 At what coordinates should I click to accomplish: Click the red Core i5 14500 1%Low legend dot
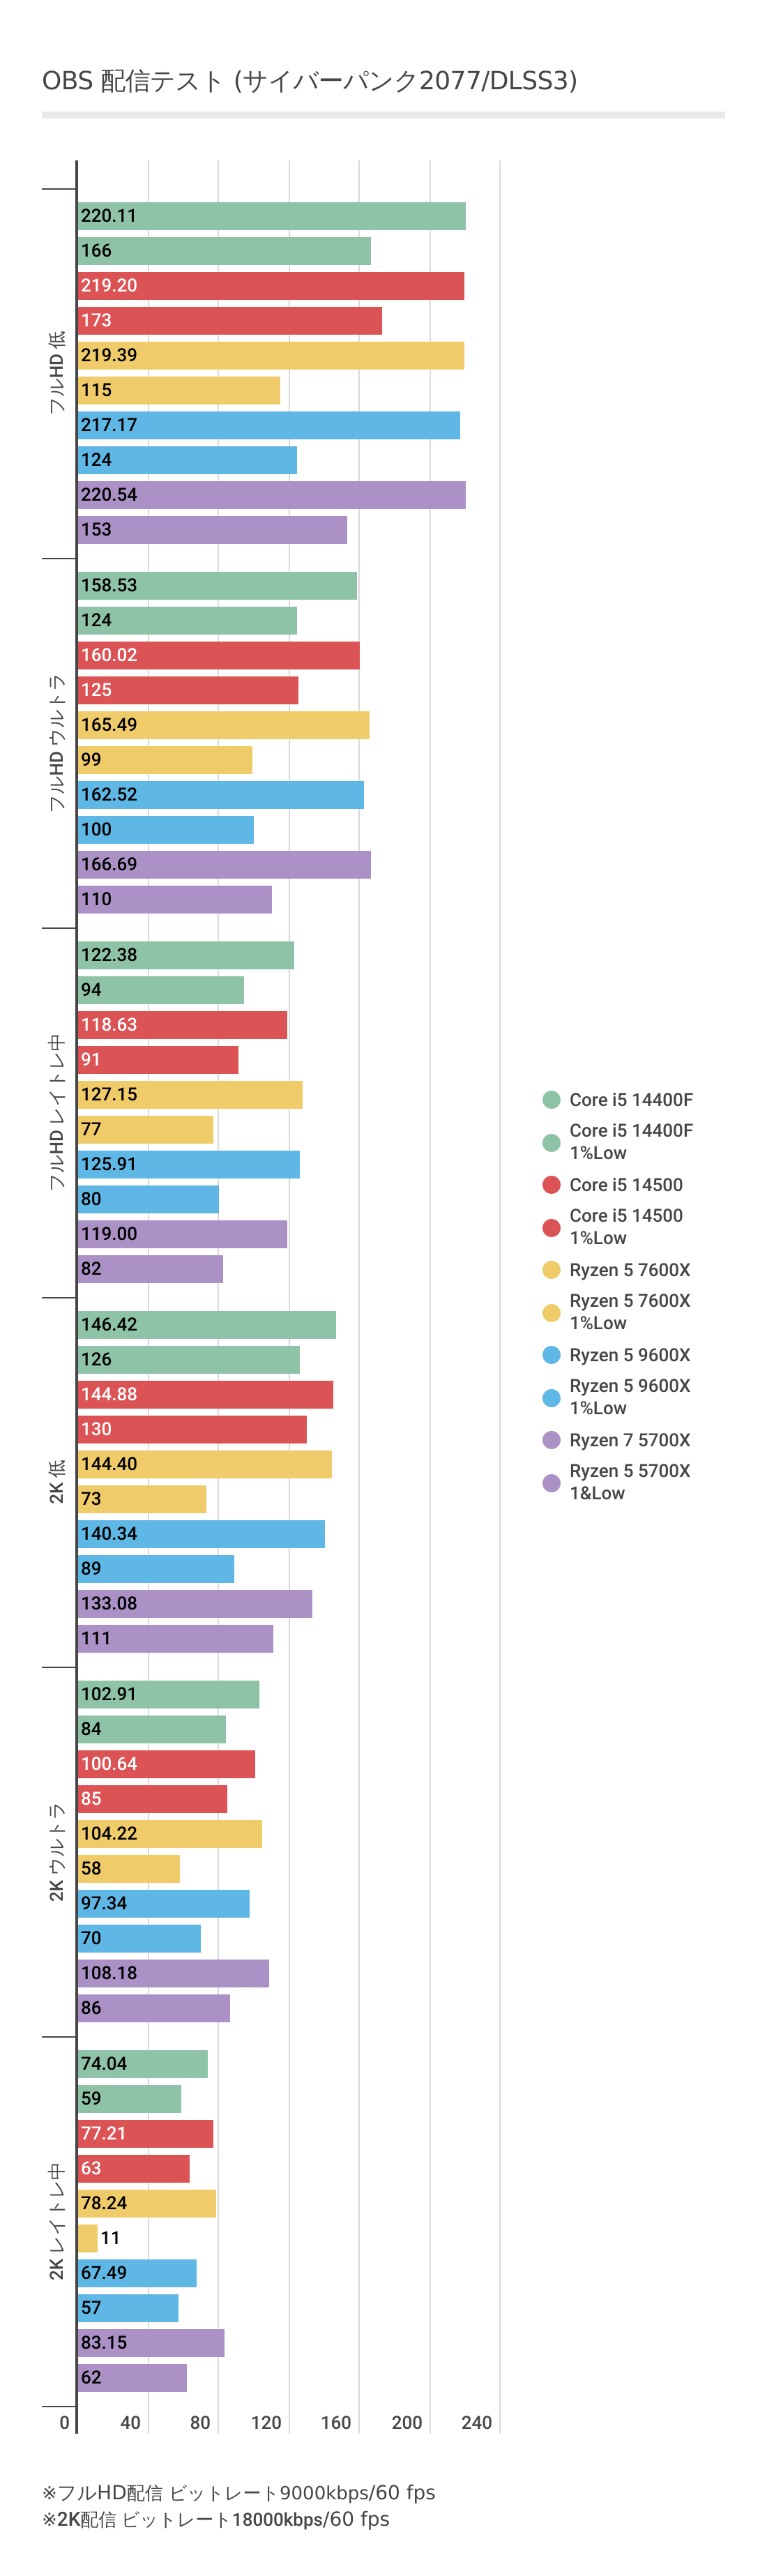(551, 1227)
